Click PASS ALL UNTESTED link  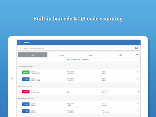(73, 60)
